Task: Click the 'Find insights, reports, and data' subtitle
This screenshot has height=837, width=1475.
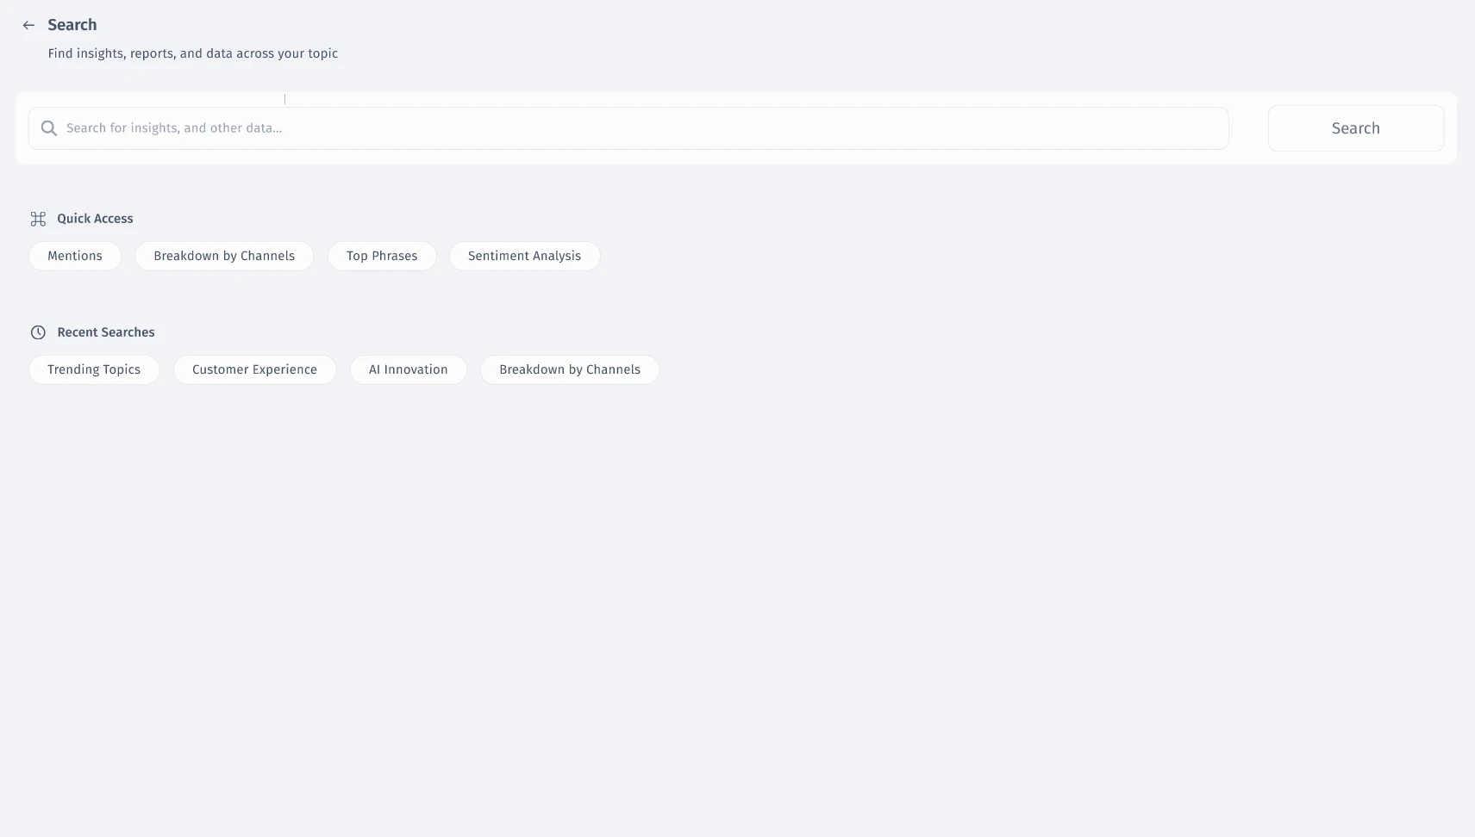Action: click(193, 53)
